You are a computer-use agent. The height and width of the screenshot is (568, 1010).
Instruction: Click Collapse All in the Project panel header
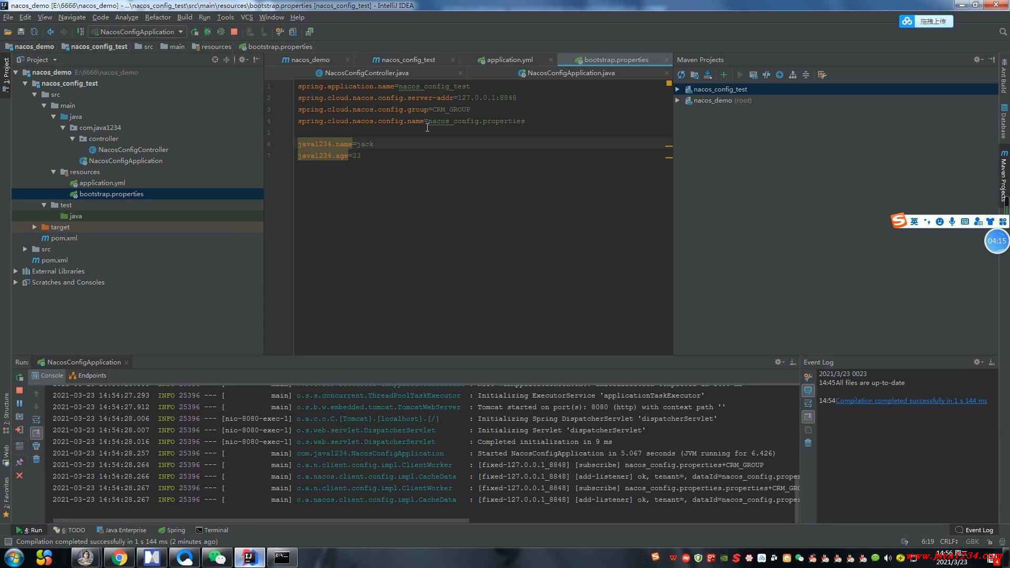point(227,60)
